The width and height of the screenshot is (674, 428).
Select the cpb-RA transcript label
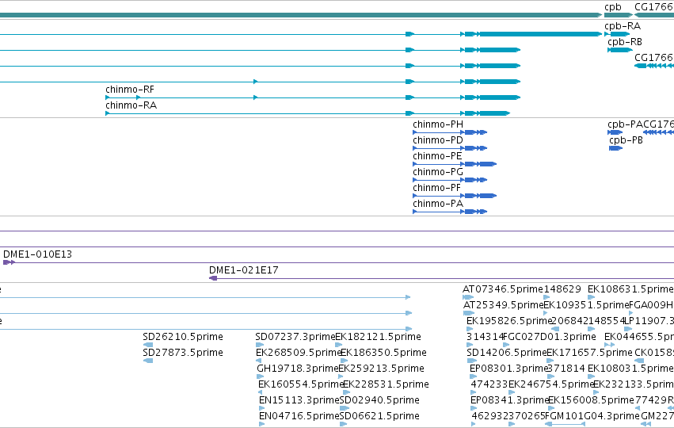pos(623,26)
